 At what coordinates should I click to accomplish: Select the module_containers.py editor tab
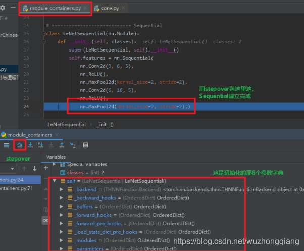[55, 8]
